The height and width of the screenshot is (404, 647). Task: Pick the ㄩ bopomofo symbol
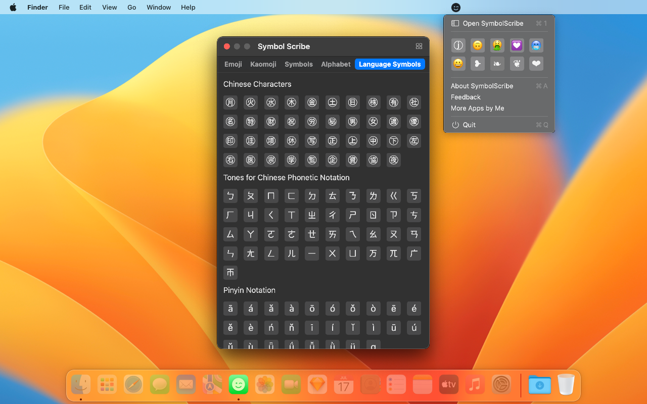point(353,254)
